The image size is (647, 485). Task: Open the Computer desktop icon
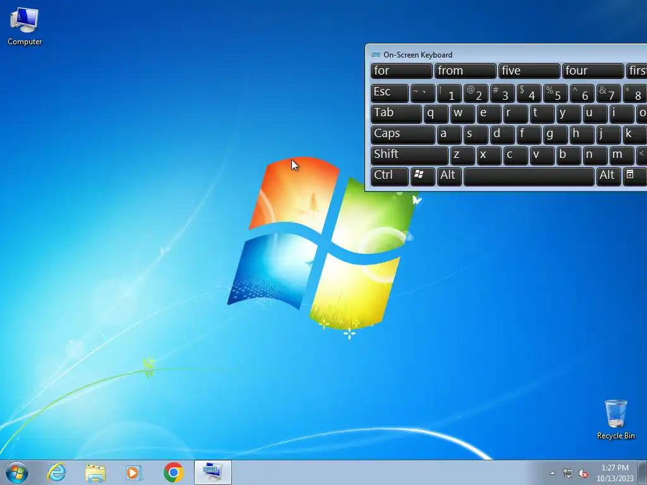click(25, 27)
